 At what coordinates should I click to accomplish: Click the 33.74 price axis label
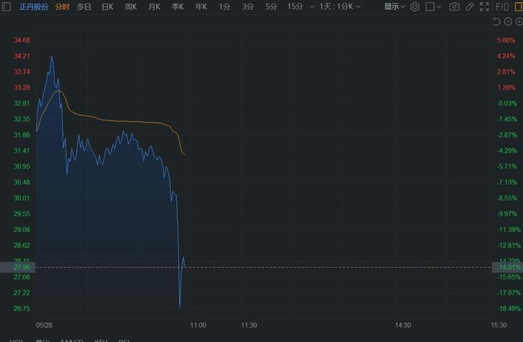click(x=22, y=72)
